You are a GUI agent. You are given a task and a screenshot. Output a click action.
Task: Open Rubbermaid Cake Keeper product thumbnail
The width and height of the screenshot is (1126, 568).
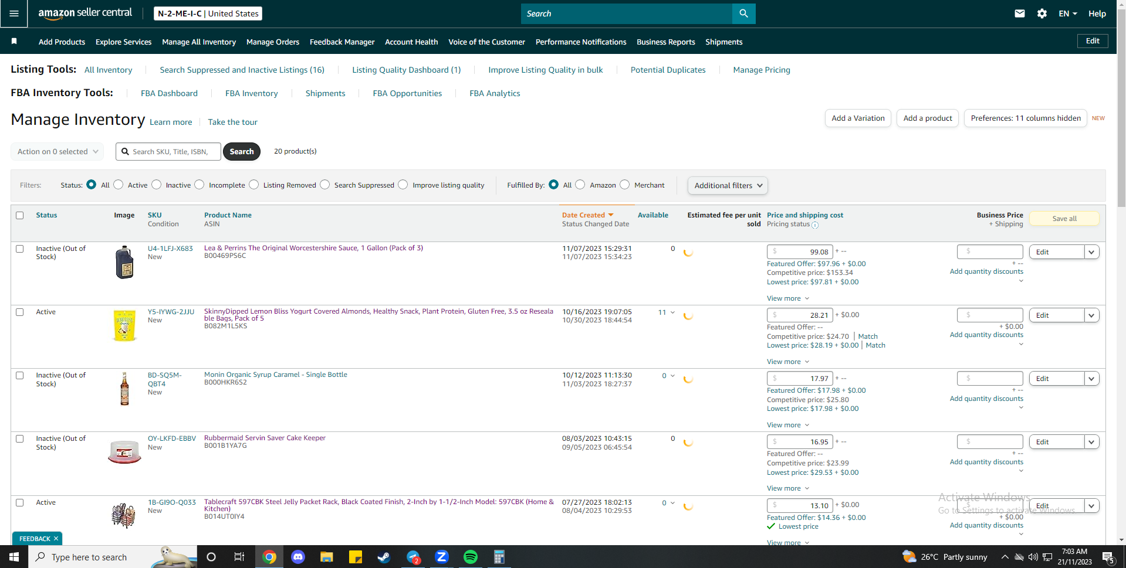pyautogui.click(x=124, y=453)
